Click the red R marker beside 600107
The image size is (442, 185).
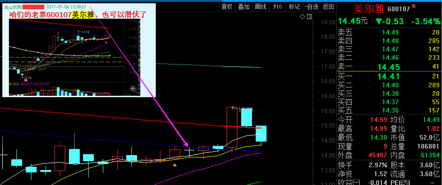point(414,6)
